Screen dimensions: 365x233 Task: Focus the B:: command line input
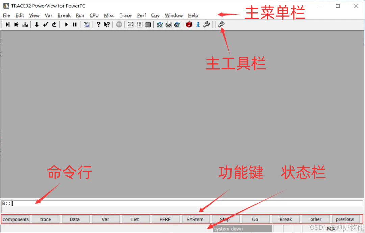click(182, 204)
